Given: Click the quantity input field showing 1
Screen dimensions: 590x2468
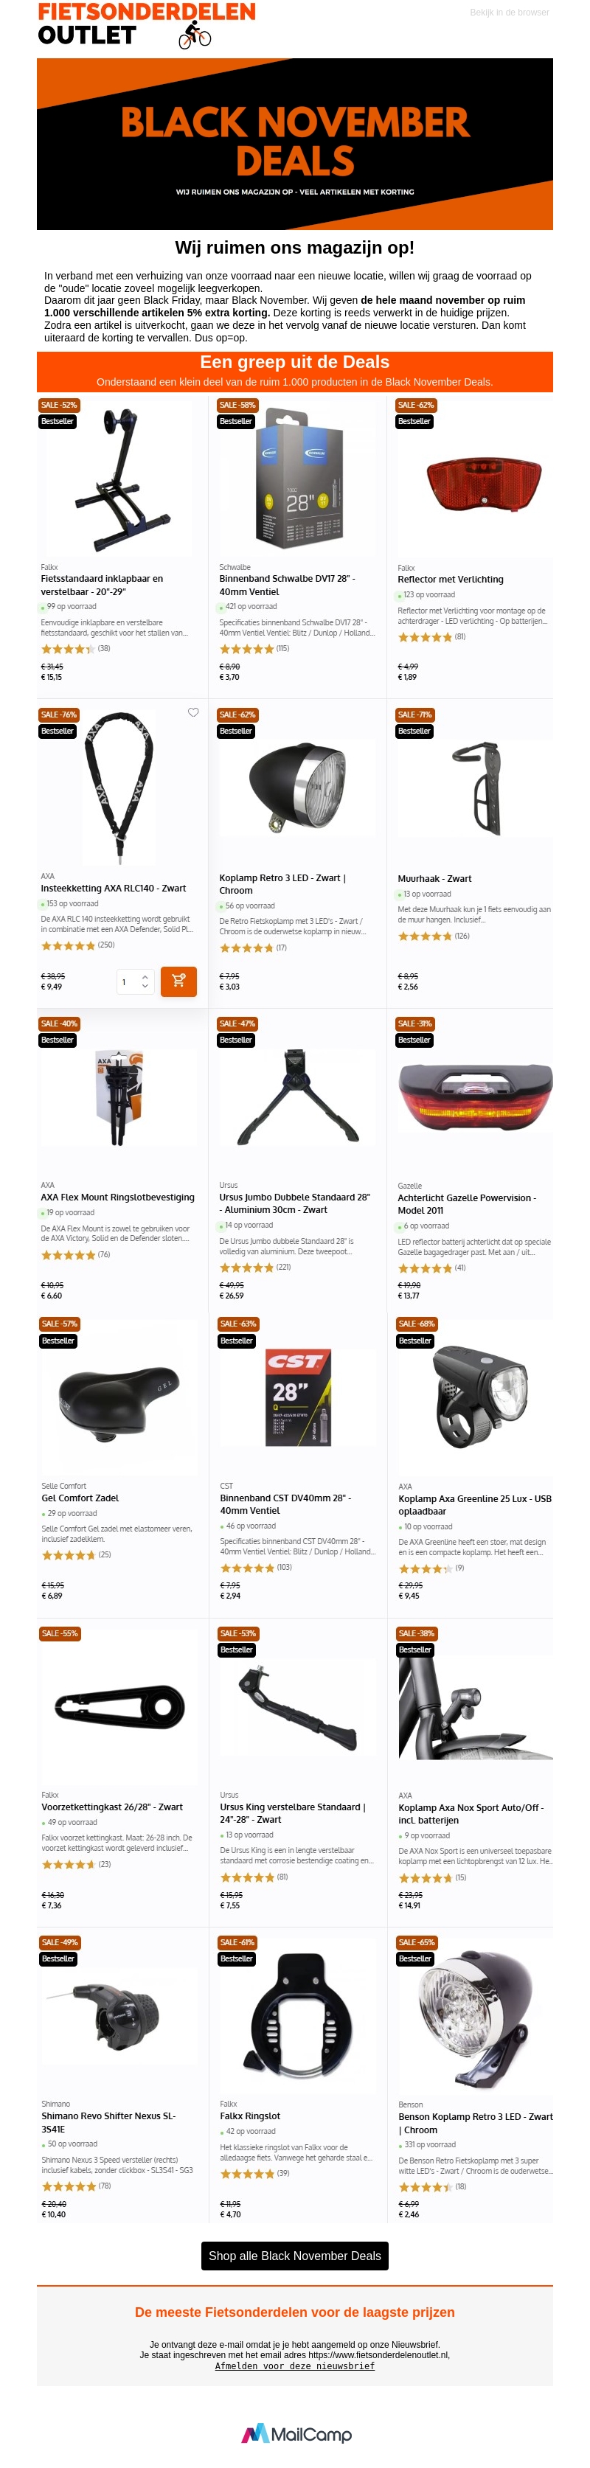Looking at the screenshot, I should click(135, 981).
